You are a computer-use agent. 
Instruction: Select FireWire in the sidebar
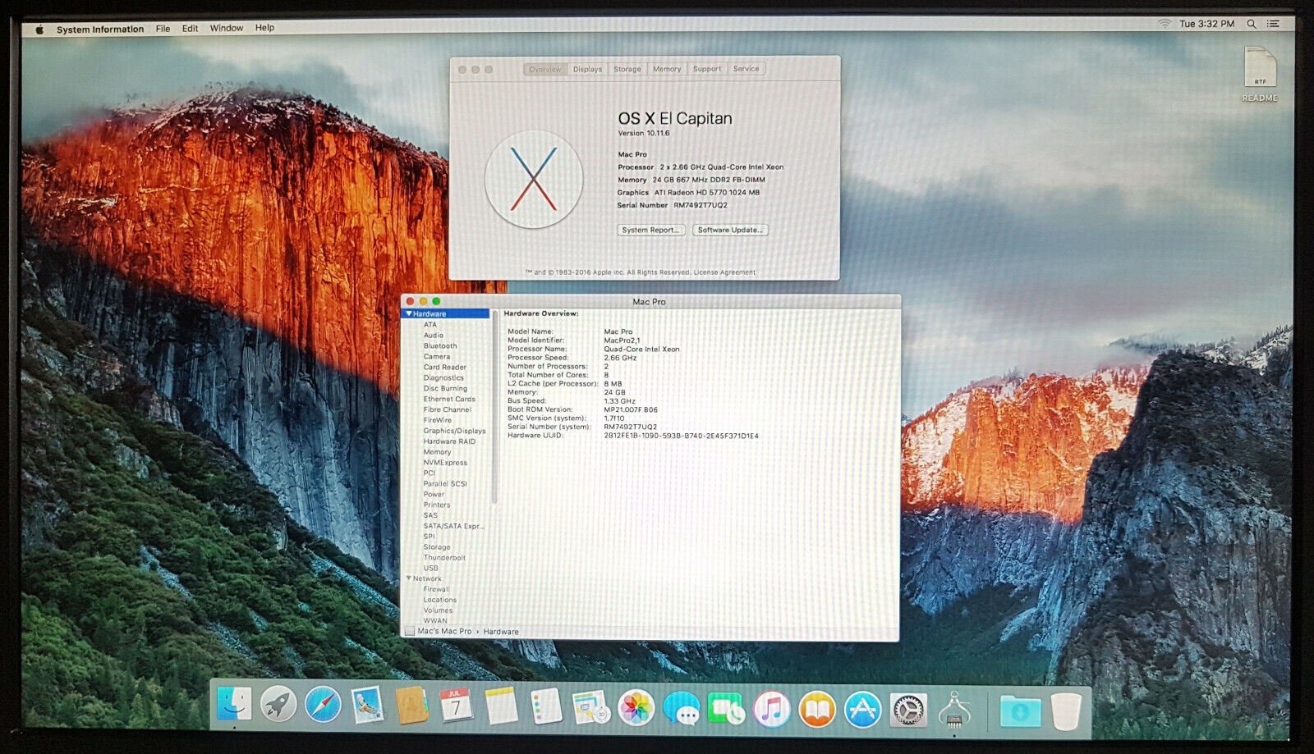tap(438, 420)
